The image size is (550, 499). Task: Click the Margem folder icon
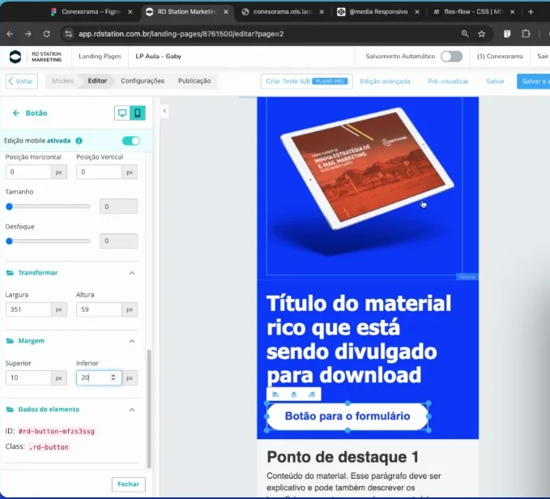[11, 341]
